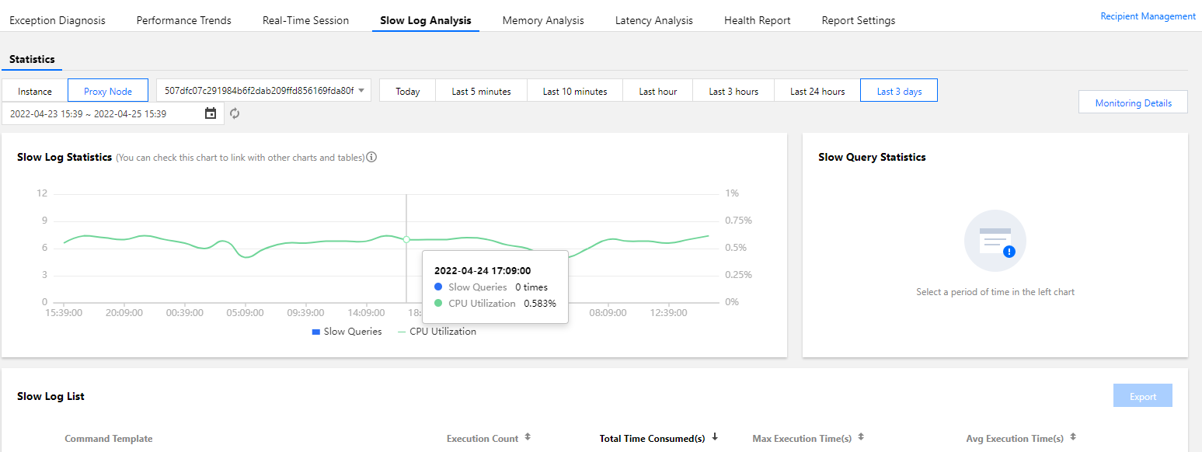Viewport: 1202px width, 452px height.
Task: Sort by Avg Execution Time arrows
Action: (1073, 437)
